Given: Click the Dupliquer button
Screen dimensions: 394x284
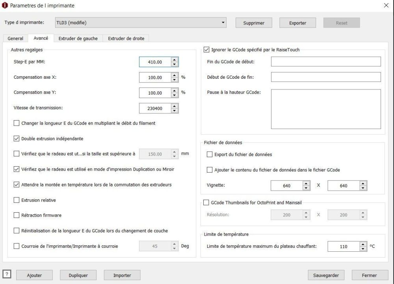Looking at the screenshot, I should click(78, 275).
